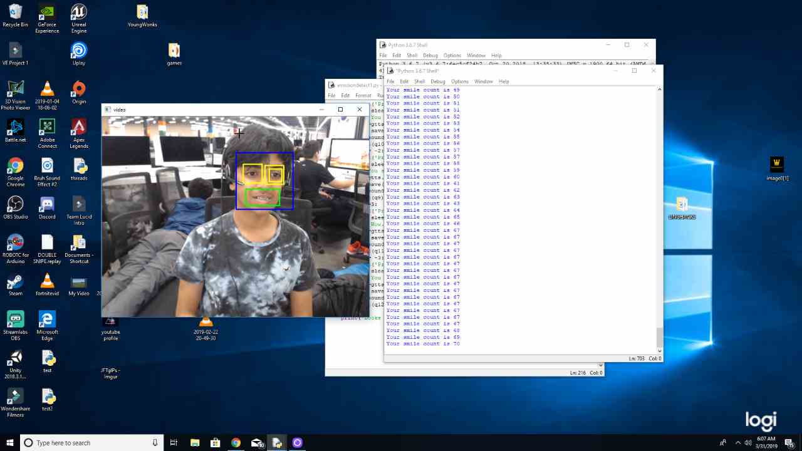802x451 pixels.
Task: Open Window menu in back Python Shell
Action: point(476,56)
